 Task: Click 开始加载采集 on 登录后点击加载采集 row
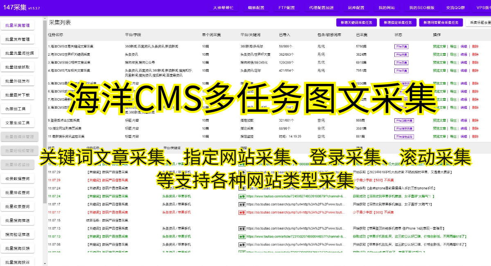pos(404,120)
